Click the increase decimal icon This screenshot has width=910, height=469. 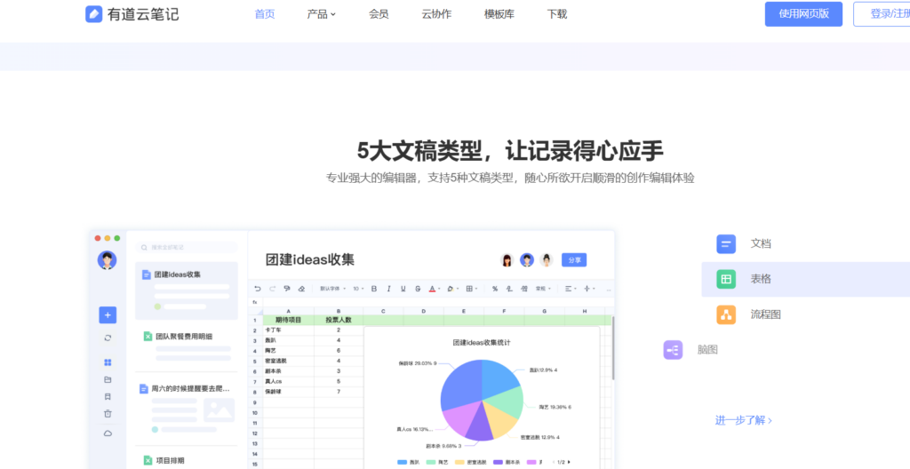[x=524, y=289]
